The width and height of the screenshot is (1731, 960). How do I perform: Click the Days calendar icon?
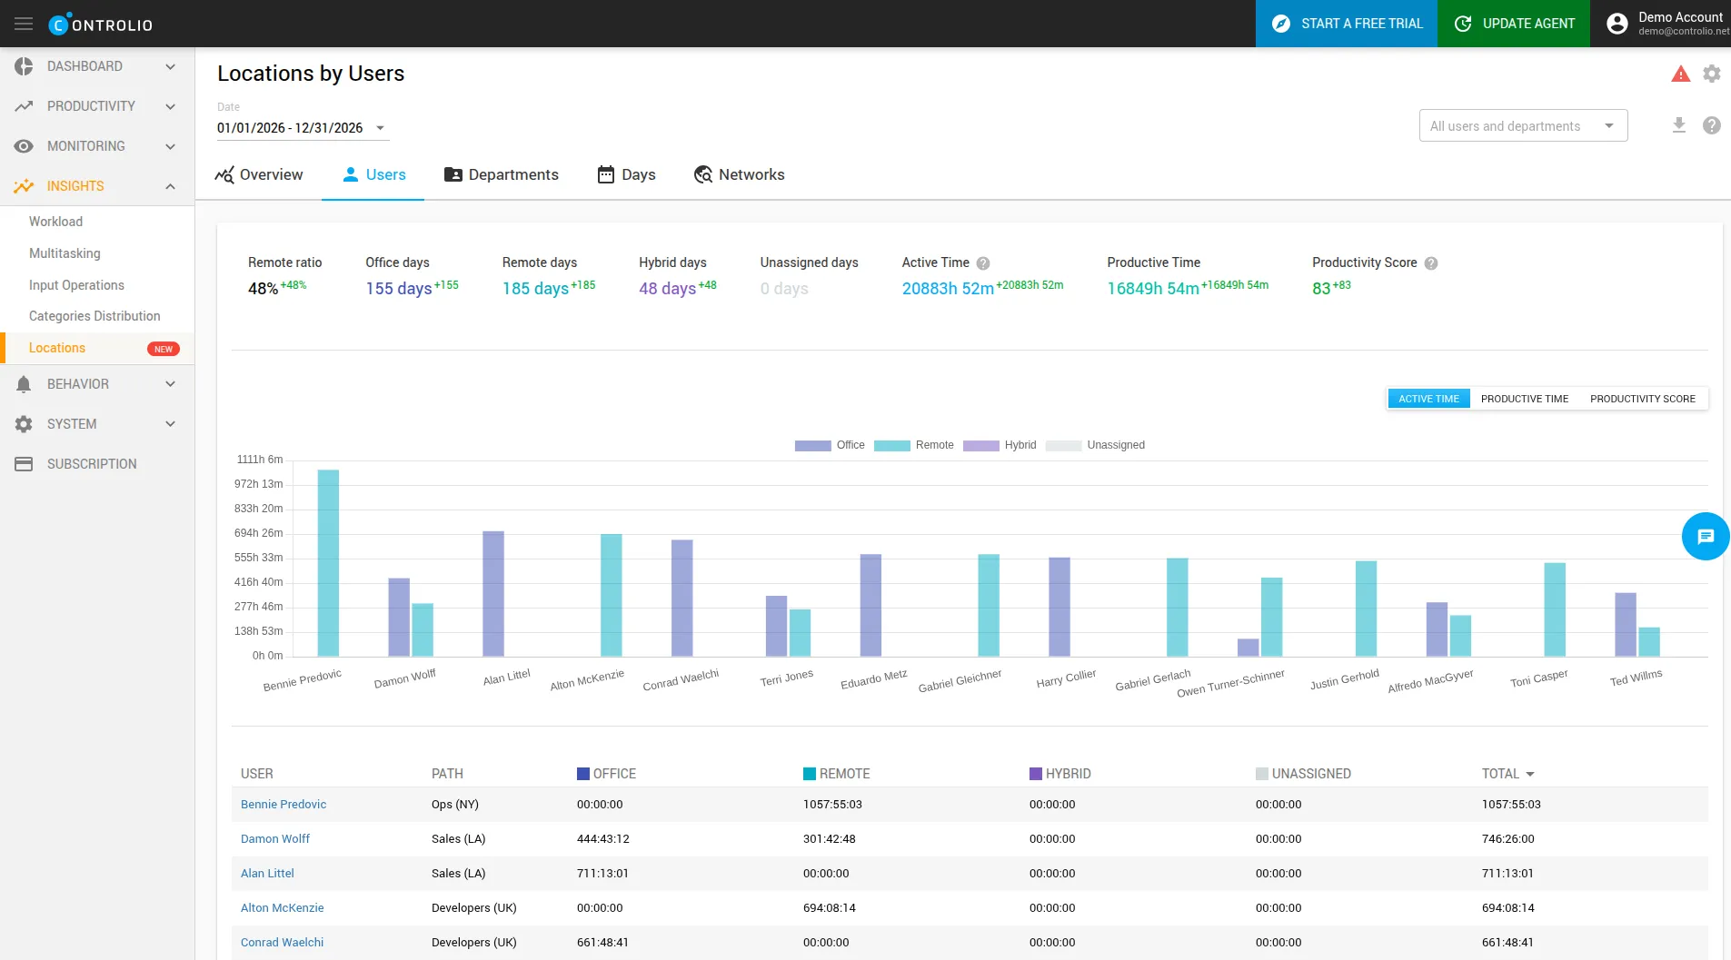click(x=606, y=174)
